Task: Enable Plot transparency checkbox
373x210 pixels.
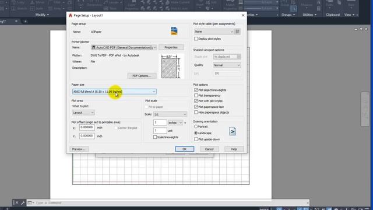Action: click(x=196, y=96)
